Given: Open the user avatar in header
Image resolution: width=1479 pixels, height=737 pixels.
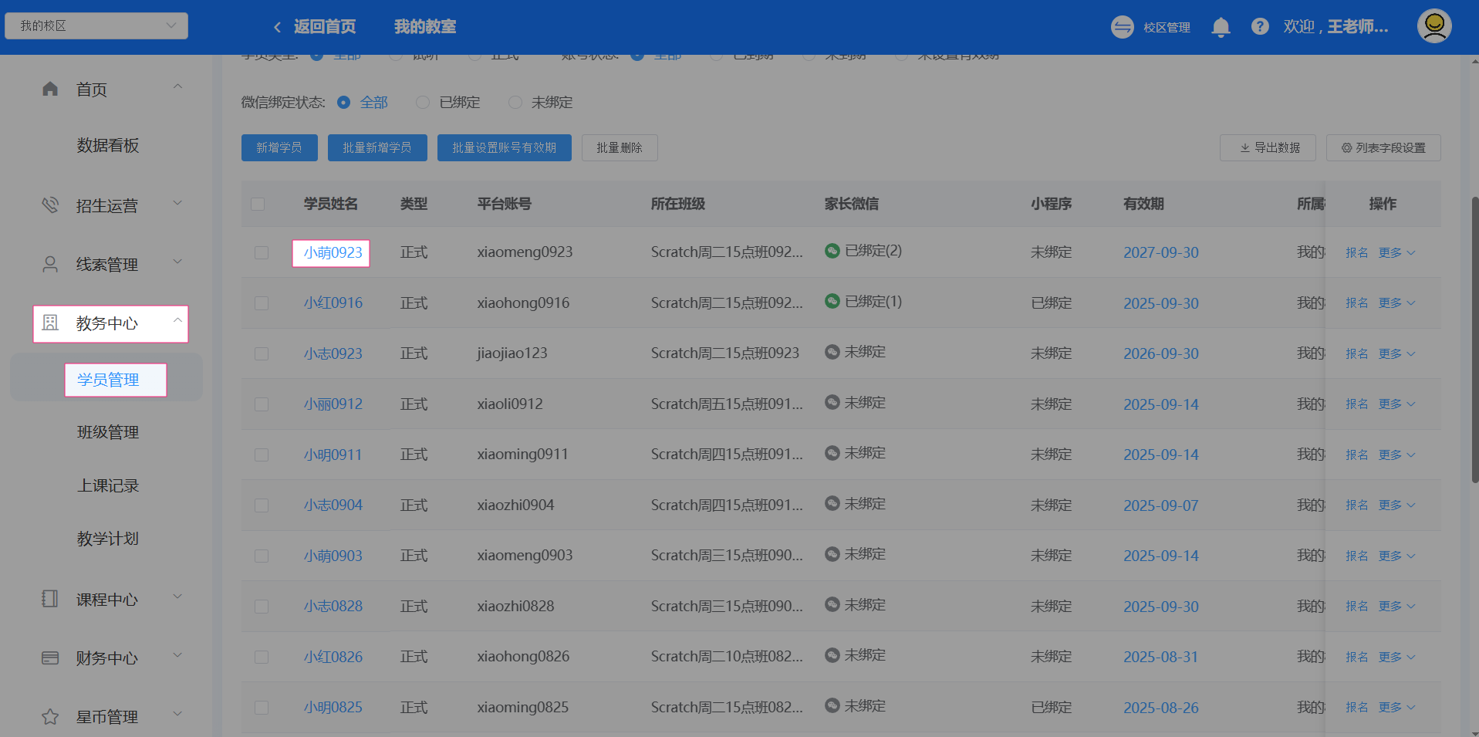Looking at the screenshot, I should 1433,26.
